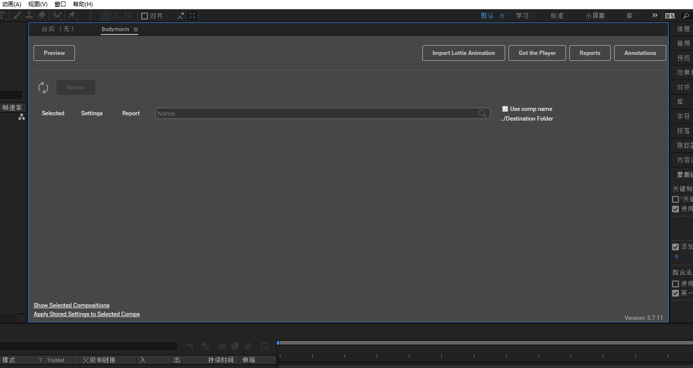This screenshot has height=368, width=693.
Task: Select the Brush tool in toolbar
Action: [x=17, y=16]
